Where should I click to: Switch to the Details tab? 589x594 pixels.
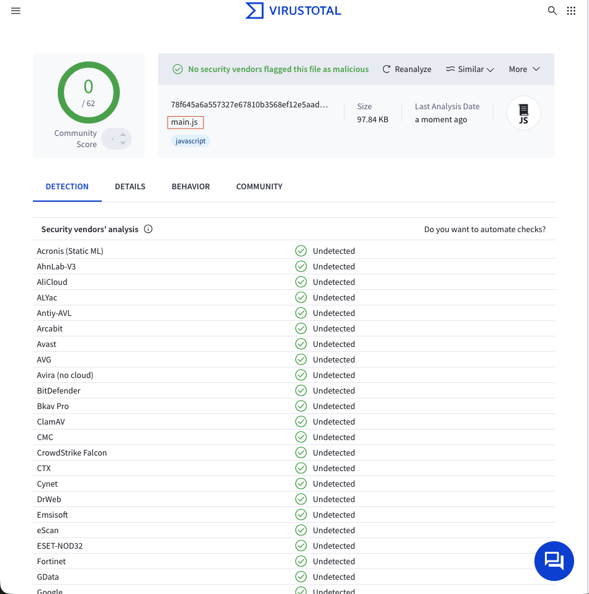coord(130,186)
